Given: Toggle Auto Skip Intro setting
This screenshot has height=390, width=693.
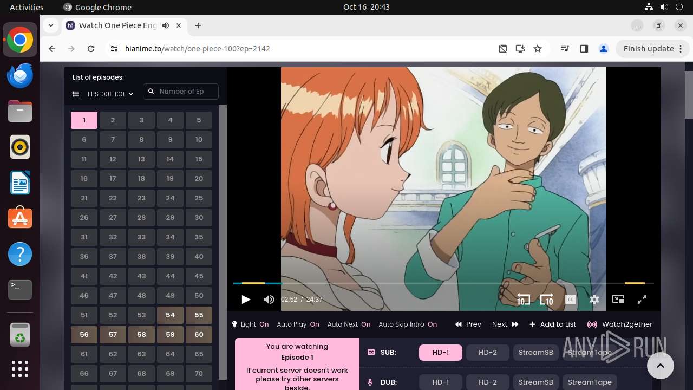Looking at the screenshot, I should (408, 324).
